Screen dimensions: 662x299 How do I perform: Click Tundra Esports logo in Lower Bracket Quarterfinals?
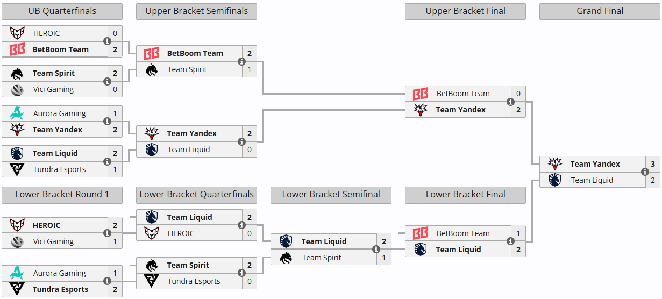pos(152,281)
